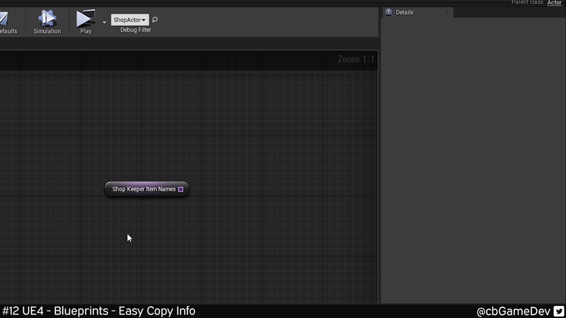
Task: Open the Actor parent class link
Action: tap(554, 3)
